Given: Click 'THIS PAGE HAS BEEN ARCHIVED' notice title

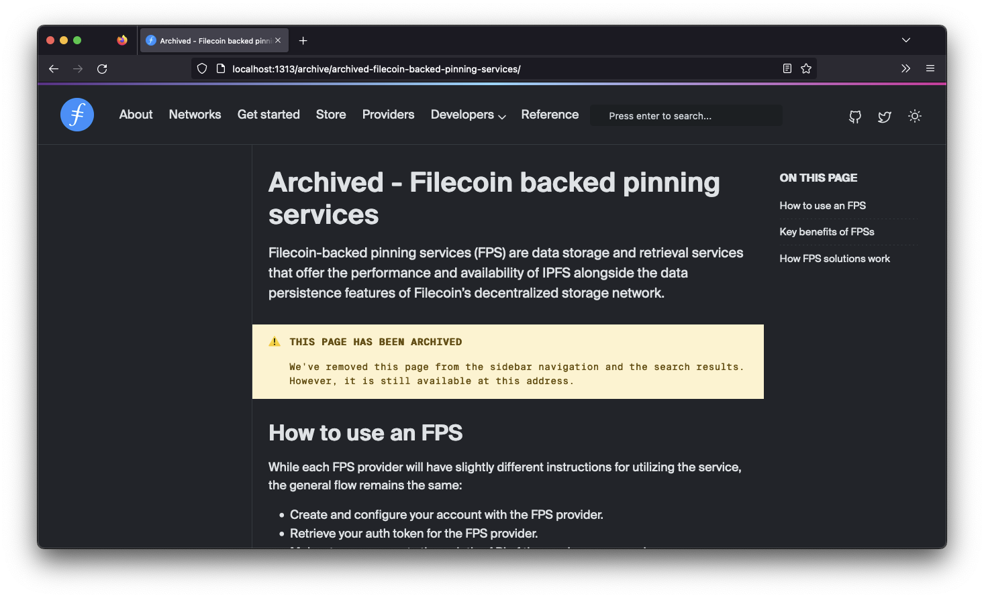Looking at the screenshot, I should click(x=376, y=342).
